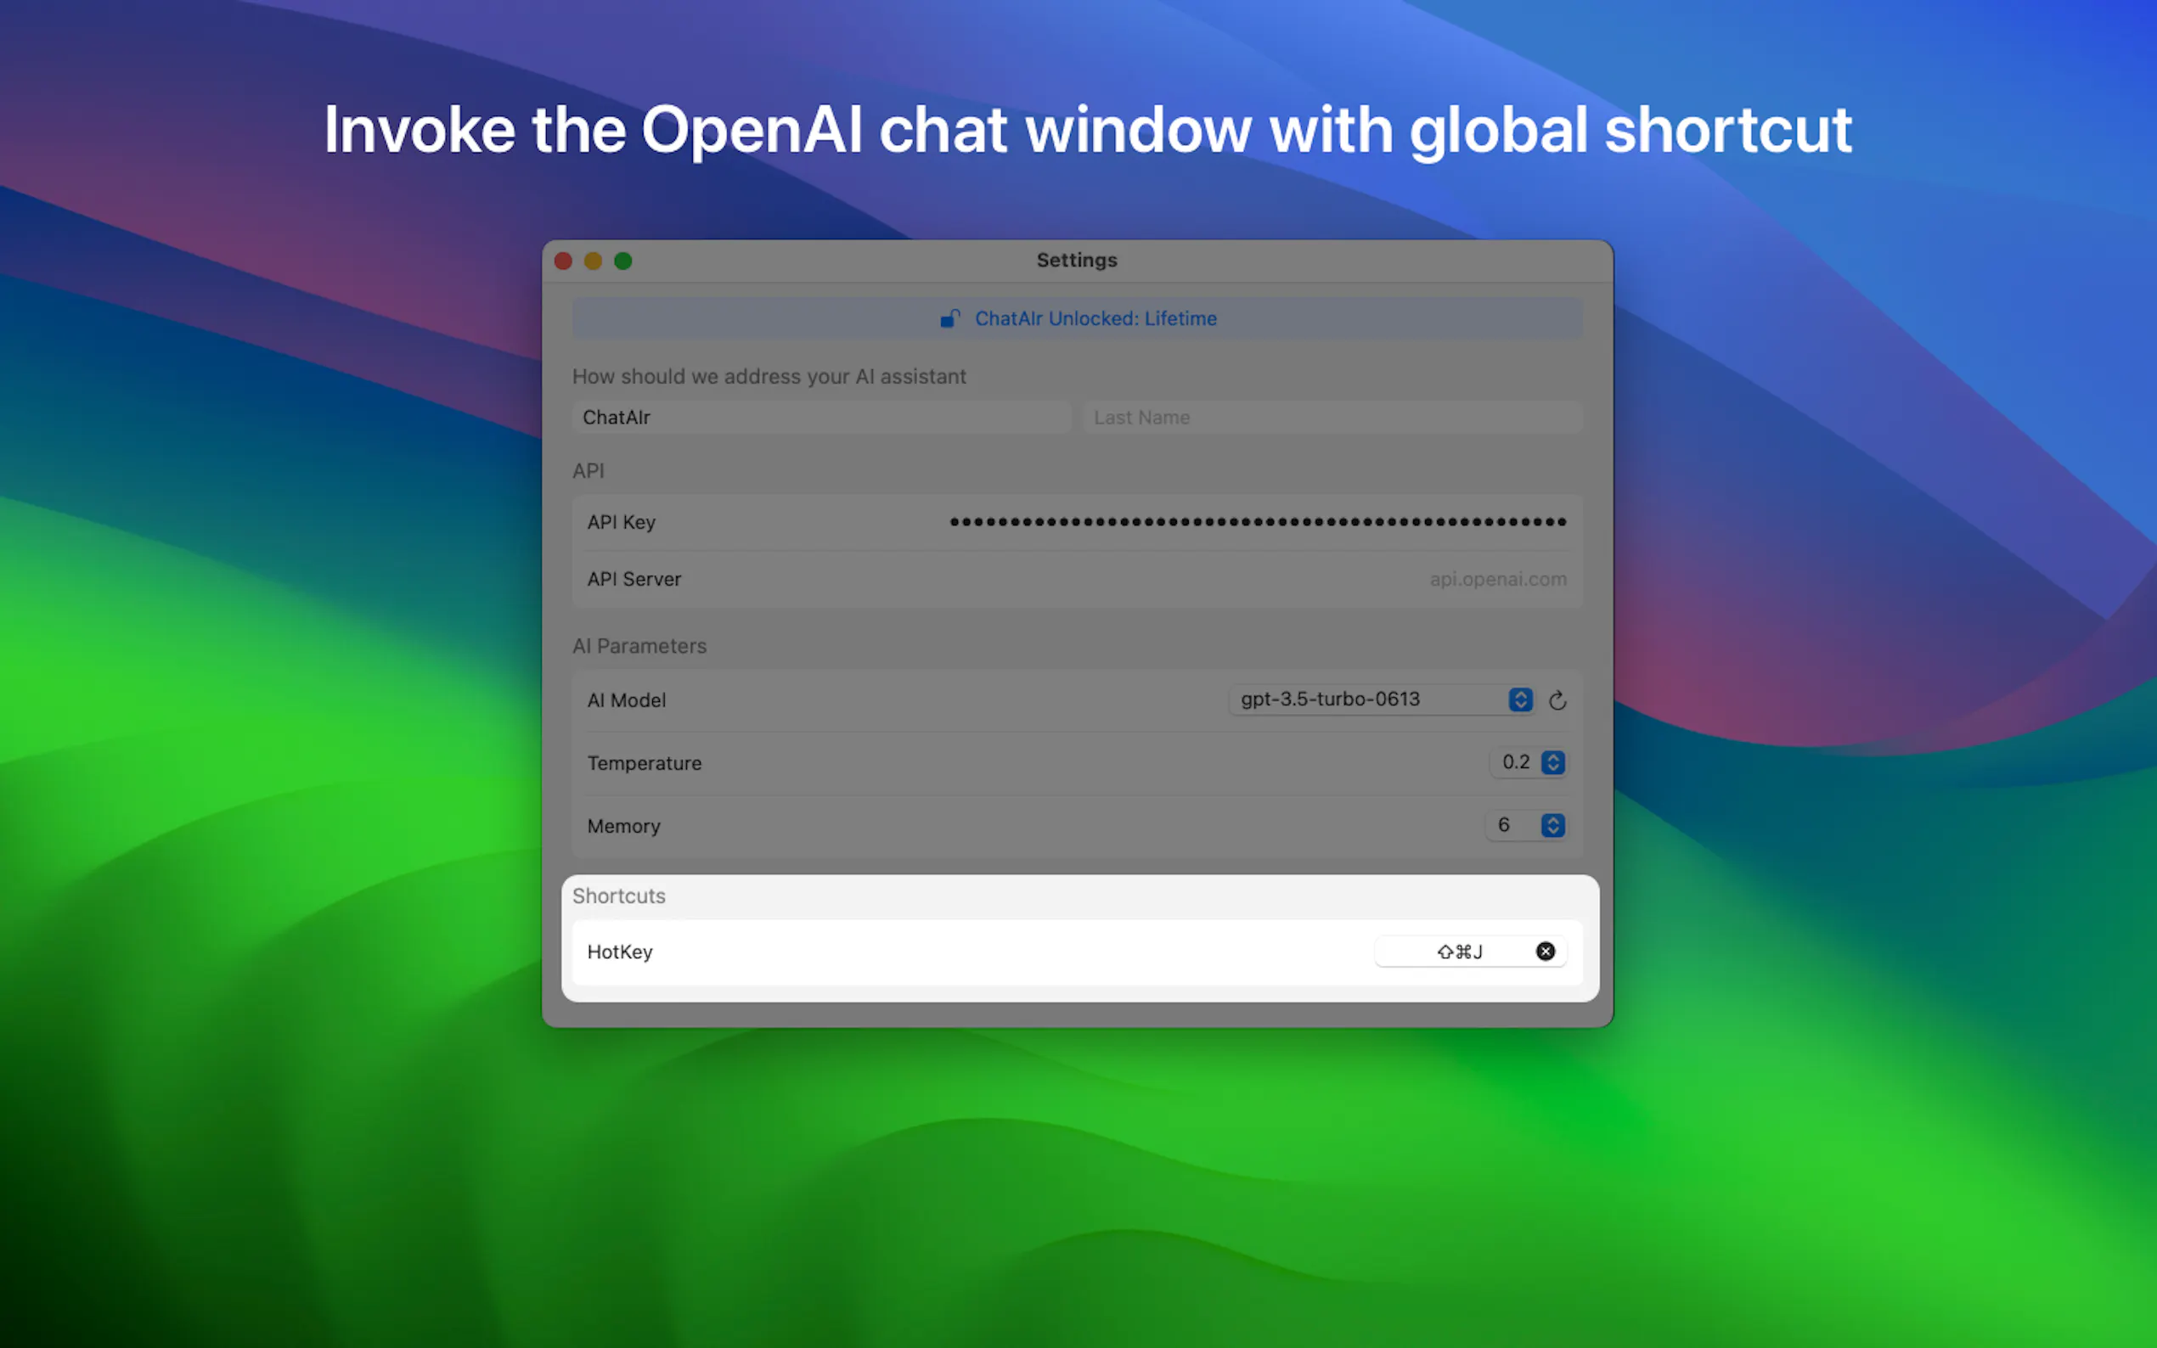Clear the HotKey shortcut with the X icon

[x=1546, y=952]
